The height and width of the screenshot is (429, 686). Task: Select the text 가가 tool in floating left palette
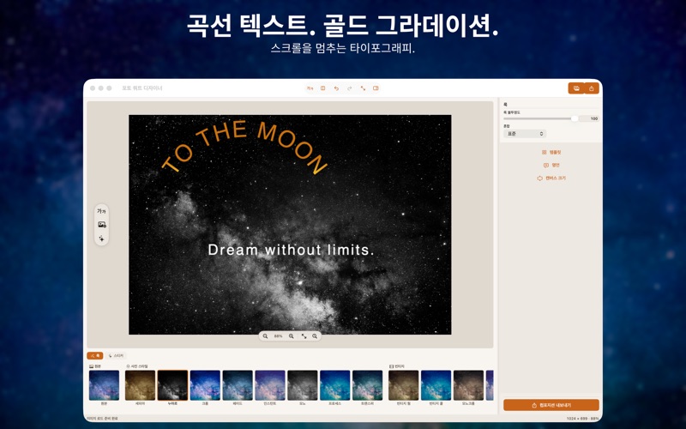[x=101, y=211]
